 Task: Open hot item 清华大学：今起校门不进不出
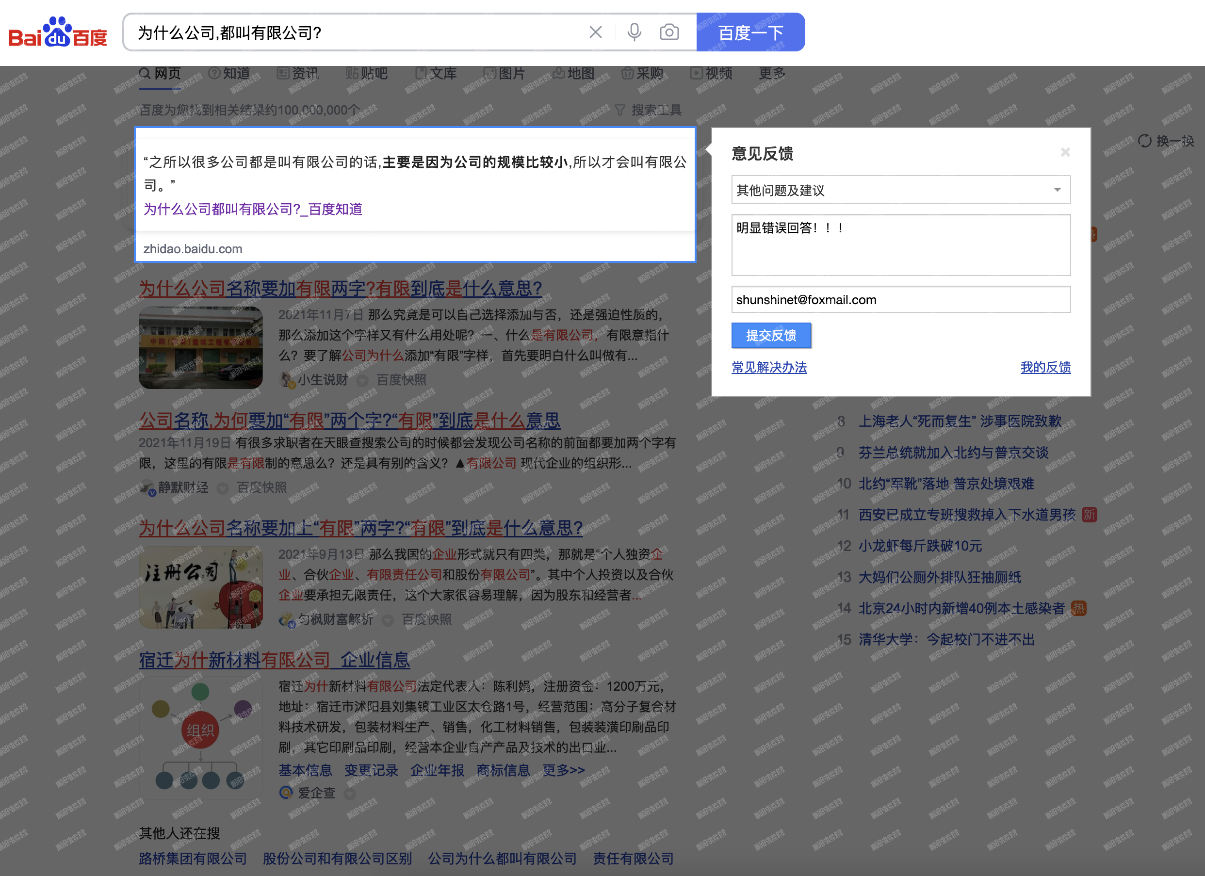(x=947, y=640)
